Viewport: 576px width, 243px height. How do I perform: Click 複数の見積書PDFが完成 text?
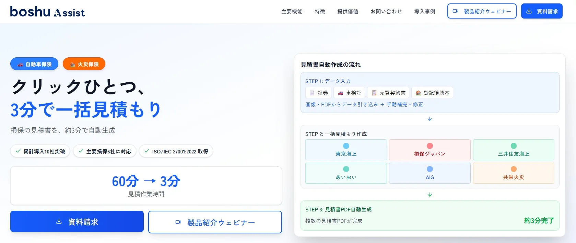tap(334, 221)
